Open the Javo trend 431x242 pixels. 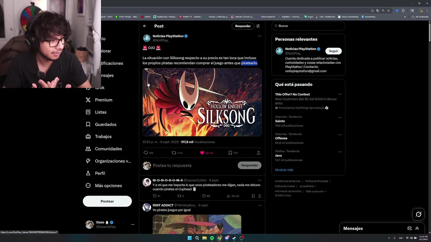click(x=278, y=156)
